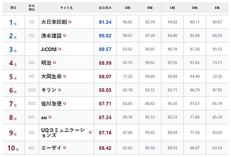Click the external link icon beside キリン
The image size is (231, 157).
[x=60, y=90]
